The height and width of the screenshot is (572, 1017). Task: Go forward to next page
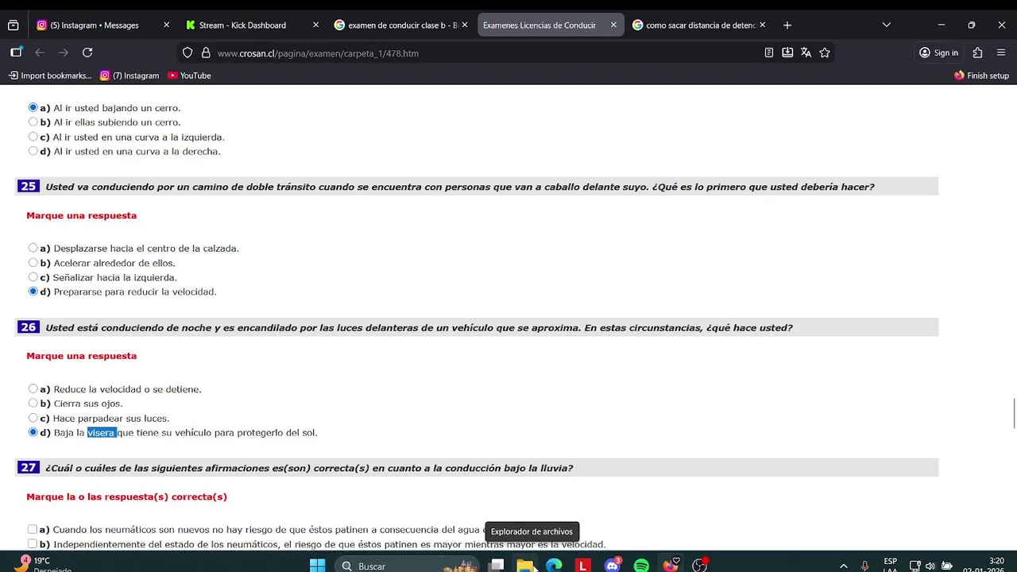point(64,52)
